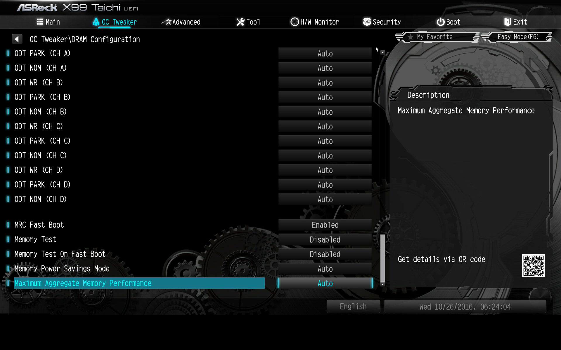Toggle Memory Test disabled setting
This screenshot has height=350, width=561.
click(325, 239)
